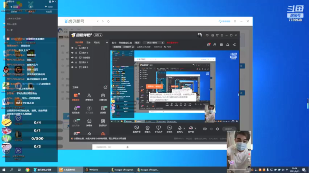Add 直播屏幕 screen capture source
The image size is (309, 173).
(x=137, y=129)
